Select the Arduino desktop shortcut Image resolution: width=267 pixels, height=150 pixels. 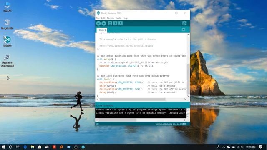7,41
